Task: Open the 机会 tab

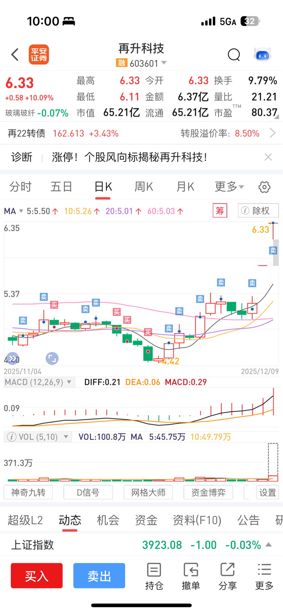Action: [108, 520]
